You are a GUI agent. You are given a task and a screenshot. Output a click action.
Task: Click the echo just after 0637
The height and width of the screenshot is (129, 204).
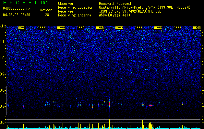[143, 104]
